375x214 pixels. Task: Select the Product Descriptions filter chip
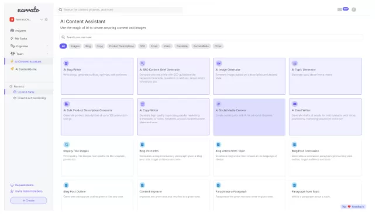122,46
